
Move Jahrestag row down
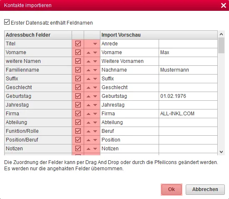click(95, 105)
